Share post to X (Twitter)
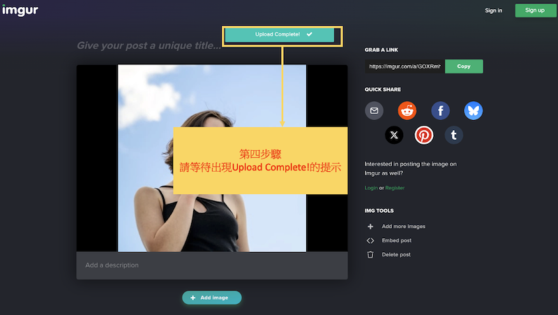 [x=394, y=135]
